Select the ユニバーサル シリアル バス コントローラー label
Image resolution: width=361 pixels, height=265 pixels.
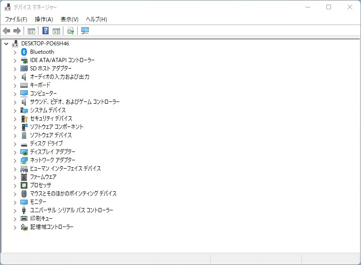[72, 210]
